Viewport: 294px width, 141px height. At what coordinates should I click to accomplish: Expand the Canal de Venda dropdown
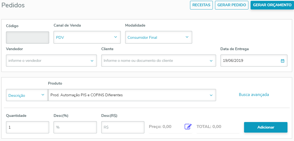coord(115,37)
